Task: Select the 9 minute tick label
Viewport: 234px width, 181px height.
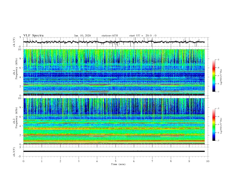Action: (189, 161)
